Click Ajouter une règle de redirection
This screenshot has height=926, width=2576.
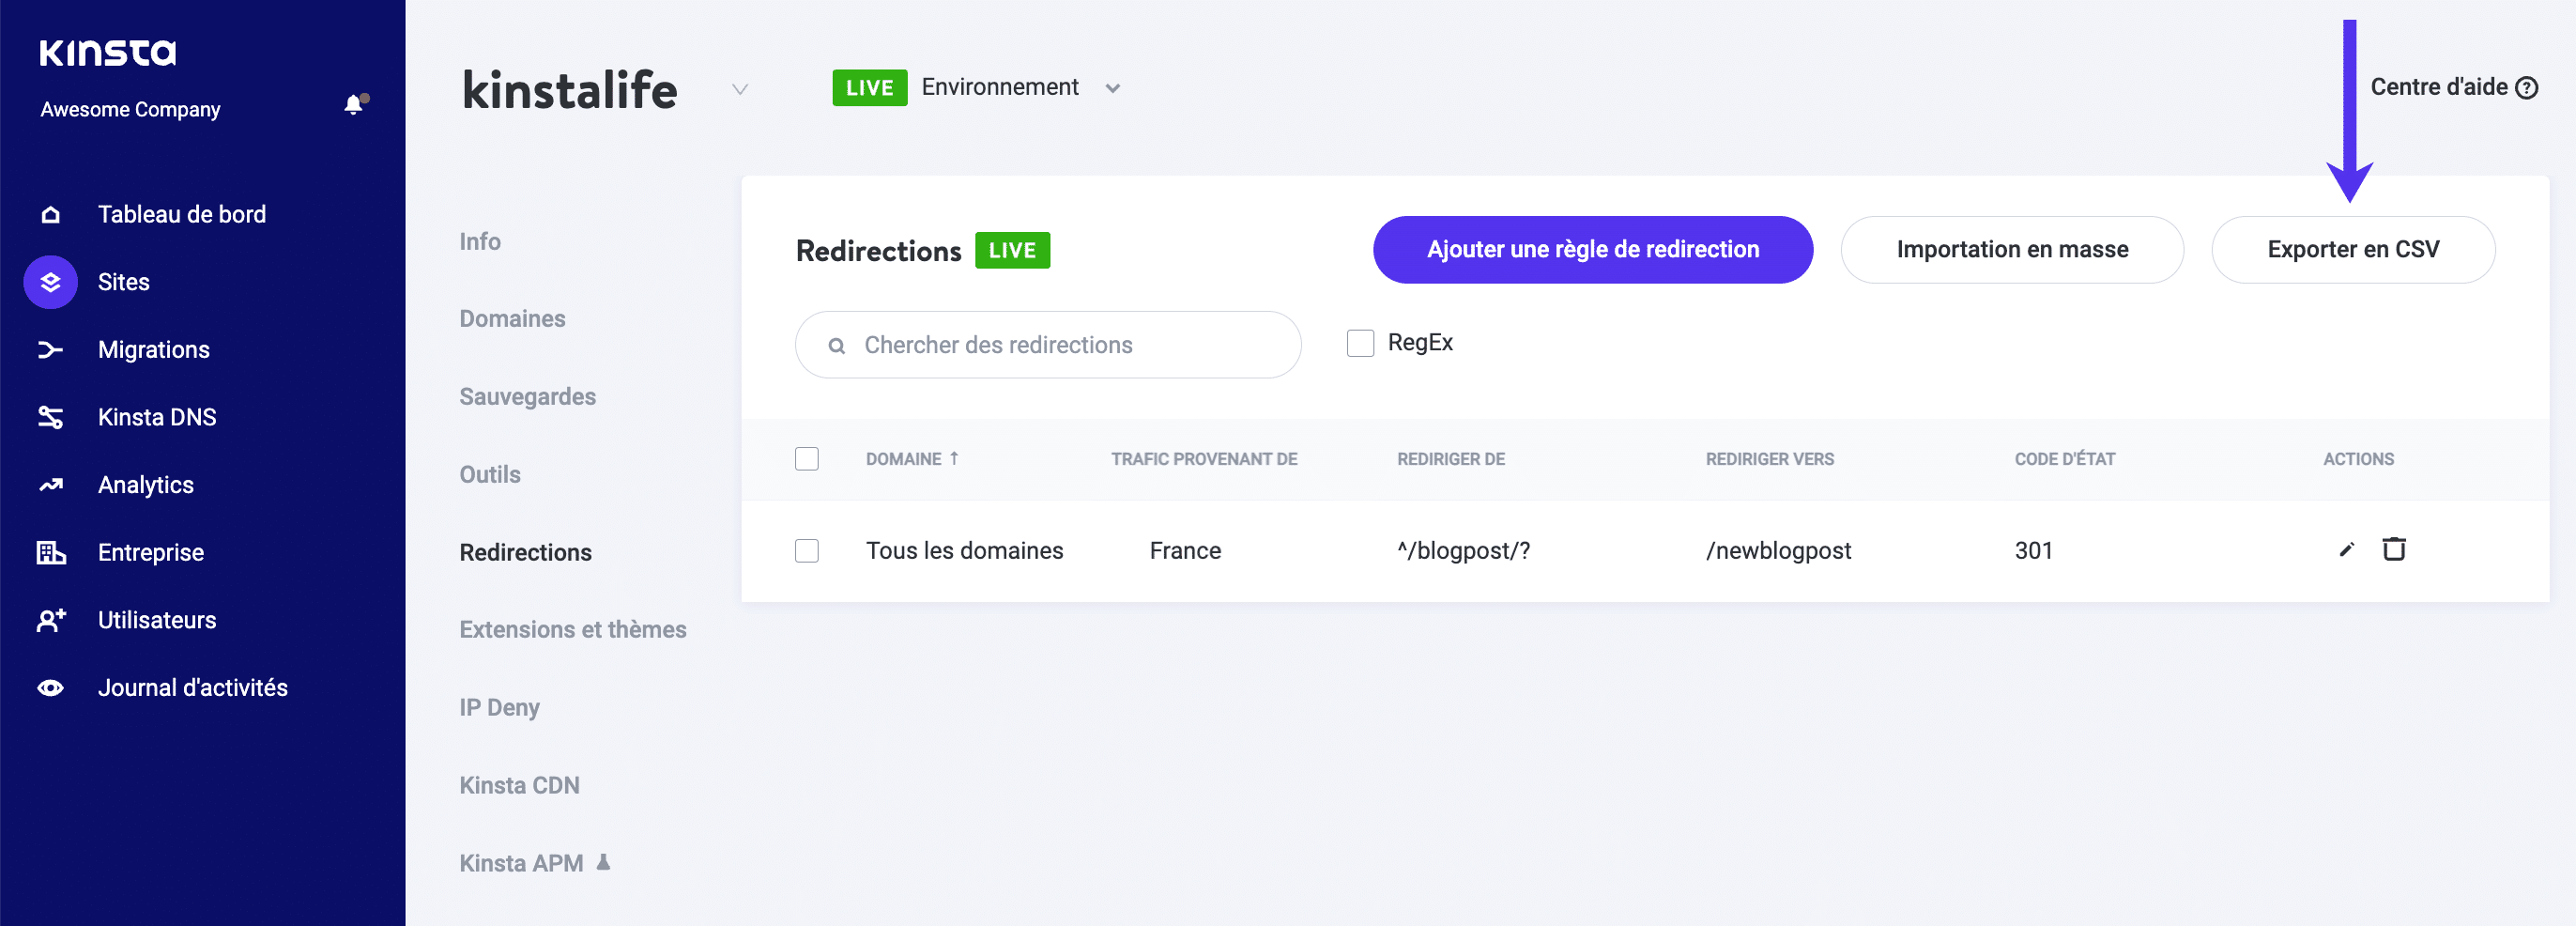[x=1592, y=250]
